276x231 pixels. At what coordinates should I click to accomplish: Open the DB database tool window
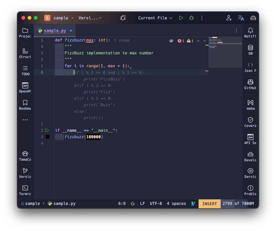click(250, 50)
